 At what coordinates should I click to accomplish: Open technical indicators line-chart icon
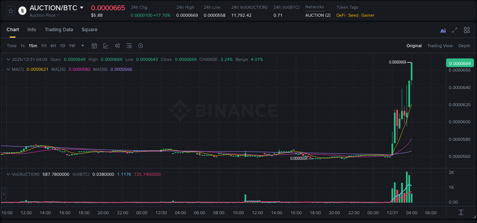[x=106, y=46]
